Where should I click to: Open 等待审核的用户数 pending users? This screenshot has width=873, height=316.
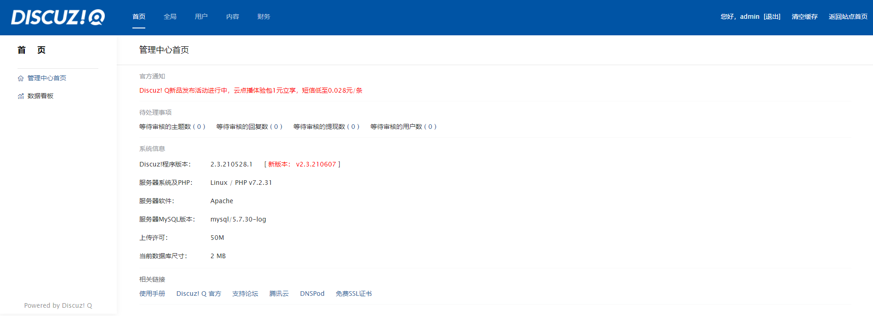point(403,127)
